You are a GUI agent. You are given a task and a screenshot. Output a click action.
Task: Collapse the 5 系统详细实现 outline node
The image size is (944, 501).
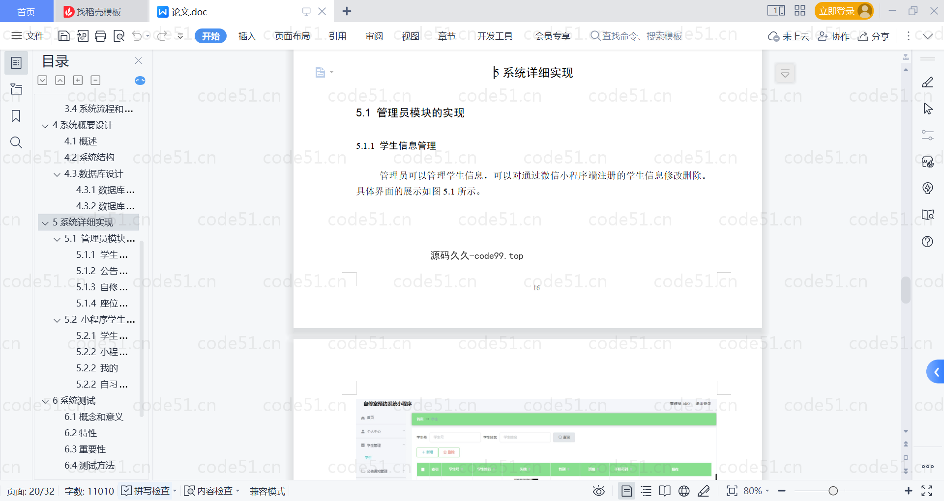tap(45, 223)
